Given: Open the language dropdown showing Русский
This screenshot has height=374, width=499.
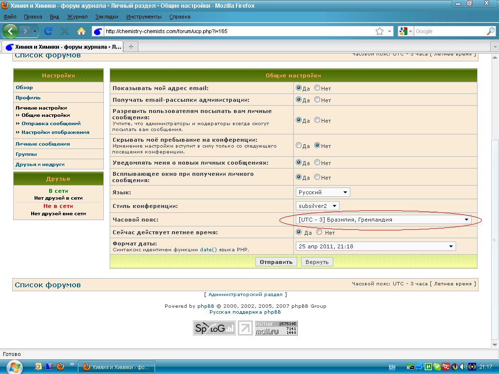Looking at the screenshot, I should [323, 192].
